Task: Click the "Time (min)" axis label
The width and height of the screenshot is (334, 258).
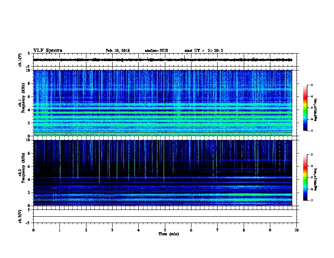Action: click(x=169, y=234)
